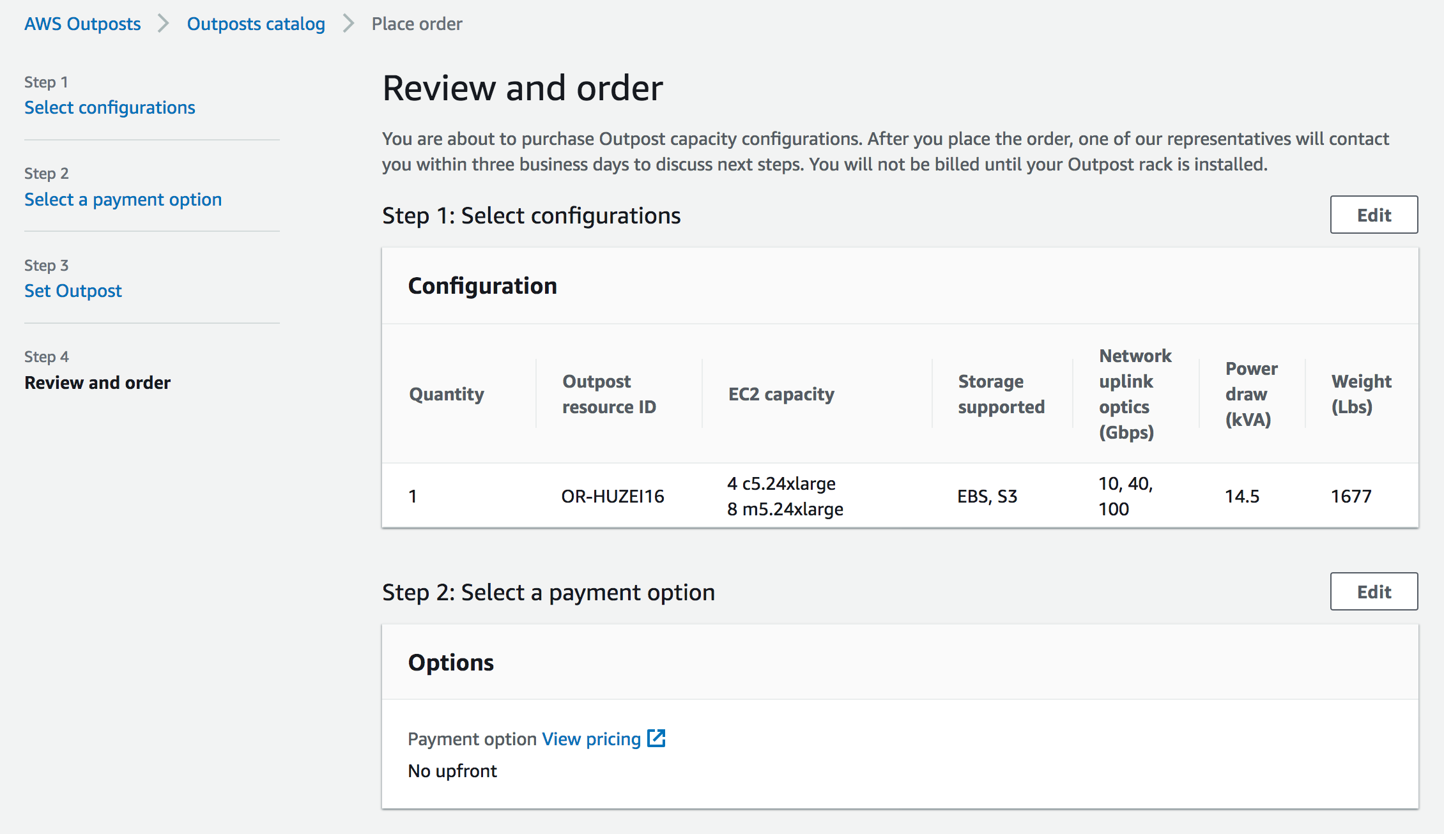Jump to Select configurations step

pos(110,107)
